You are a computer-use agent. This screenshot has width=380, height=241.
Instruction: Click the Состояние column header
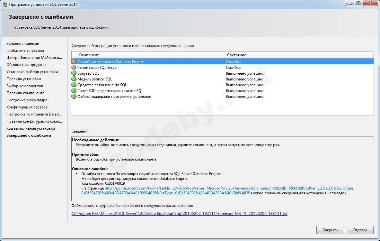[x=299, y=55]
